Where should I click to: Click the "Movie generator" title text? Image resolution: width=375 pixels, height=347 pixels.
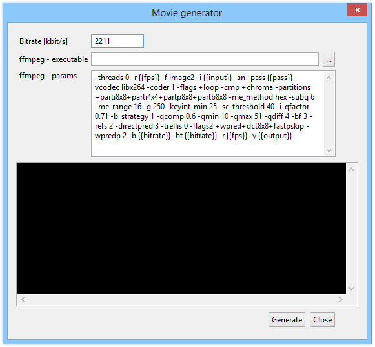187,13
